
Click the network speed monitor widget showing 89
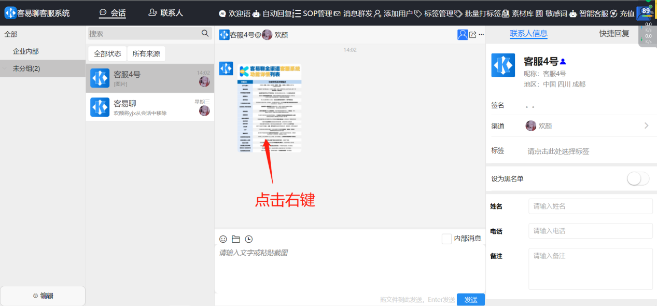647,23
